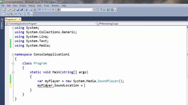Viewport: 188px width, 105px height.
Task: Click the underlined myPlayer identifier
Action: tap(45, 85)
